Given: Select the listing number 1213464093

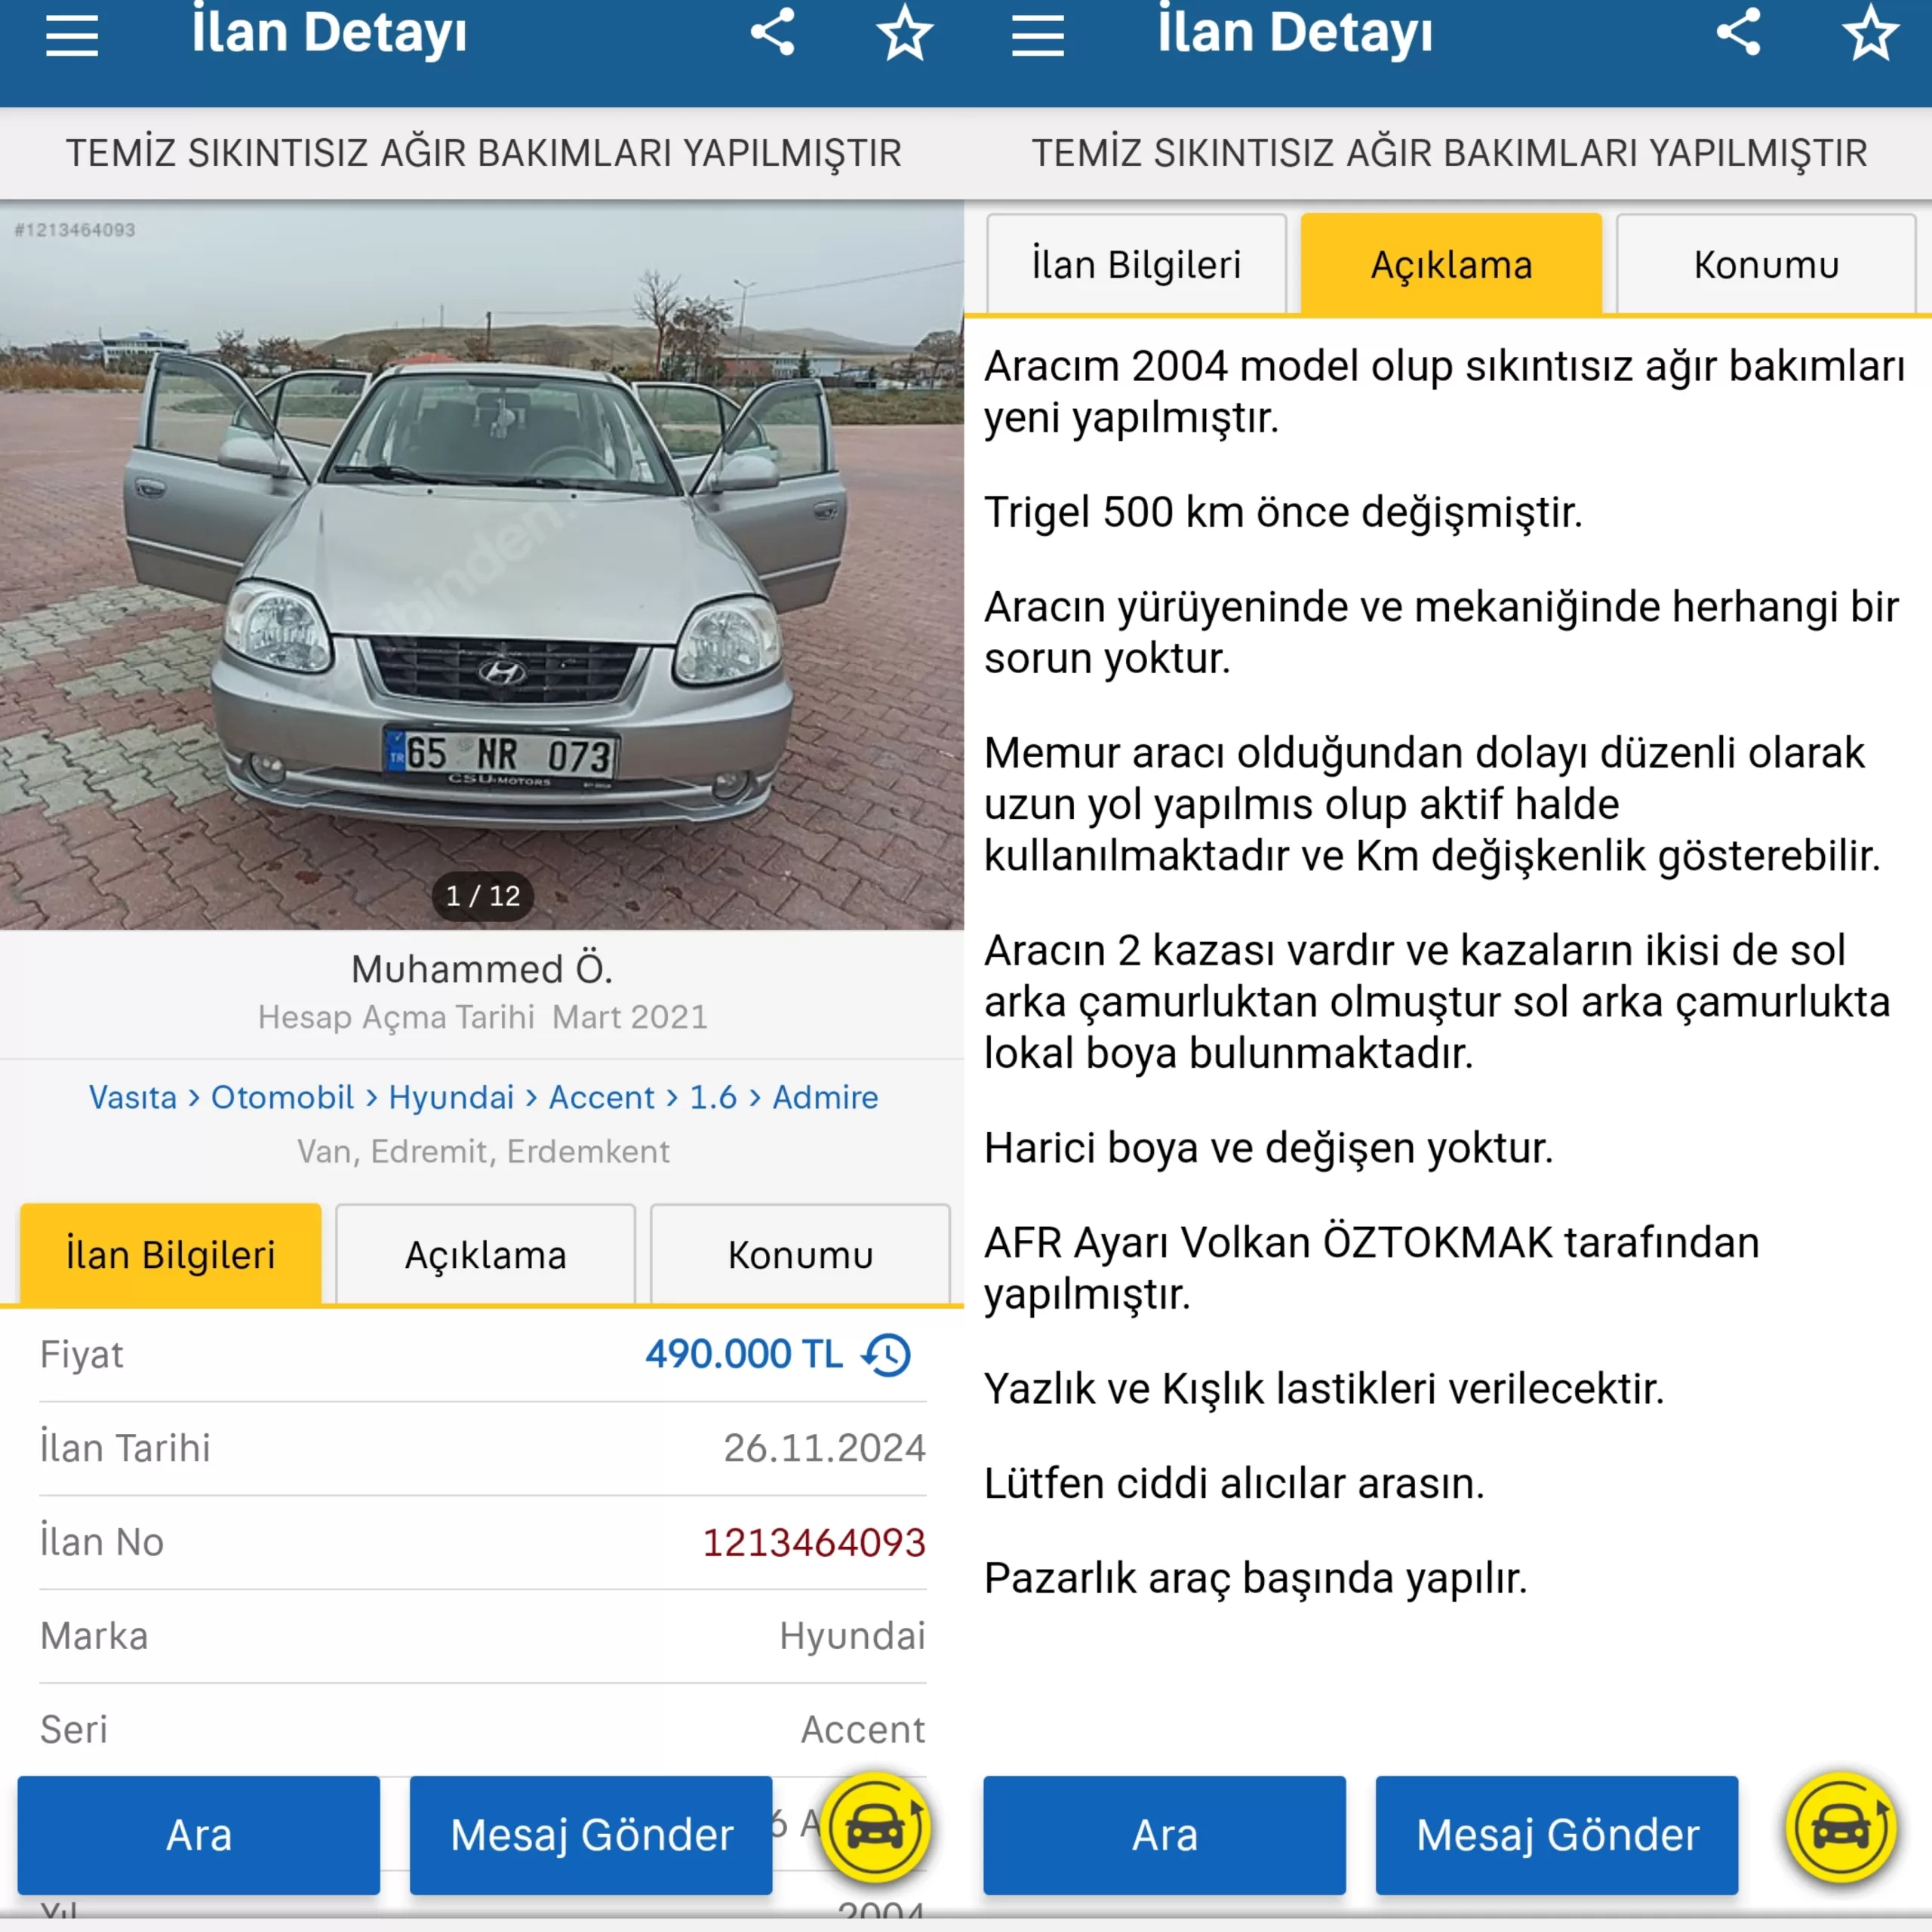Looking at the screenshot, I should click(814, 1542).
